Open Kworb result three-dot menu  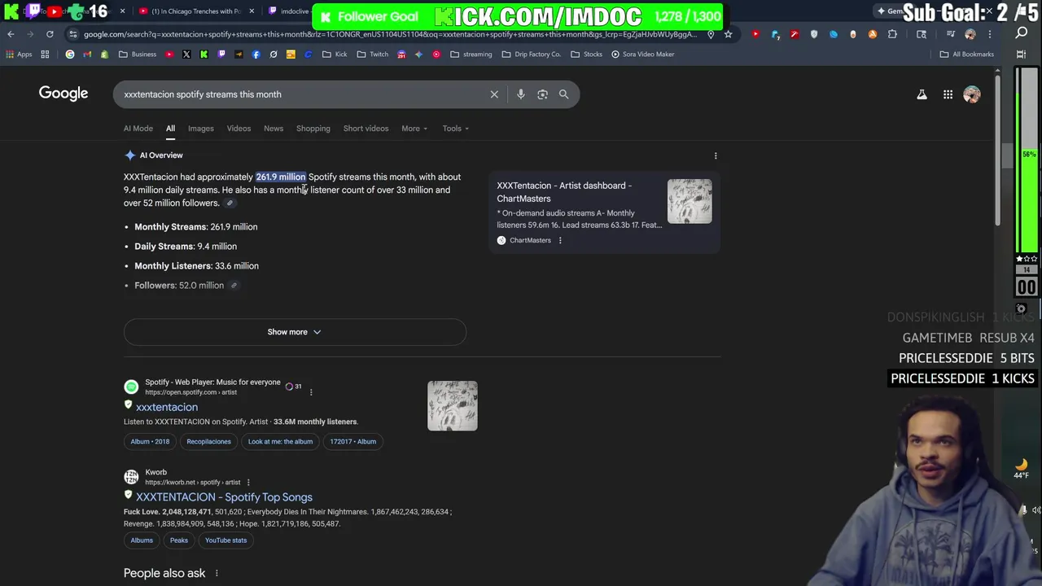[248, 483]
